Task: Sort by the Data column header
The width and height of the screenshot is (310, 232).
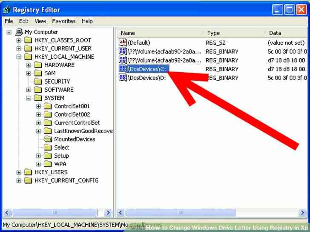Action: (286, 33)
